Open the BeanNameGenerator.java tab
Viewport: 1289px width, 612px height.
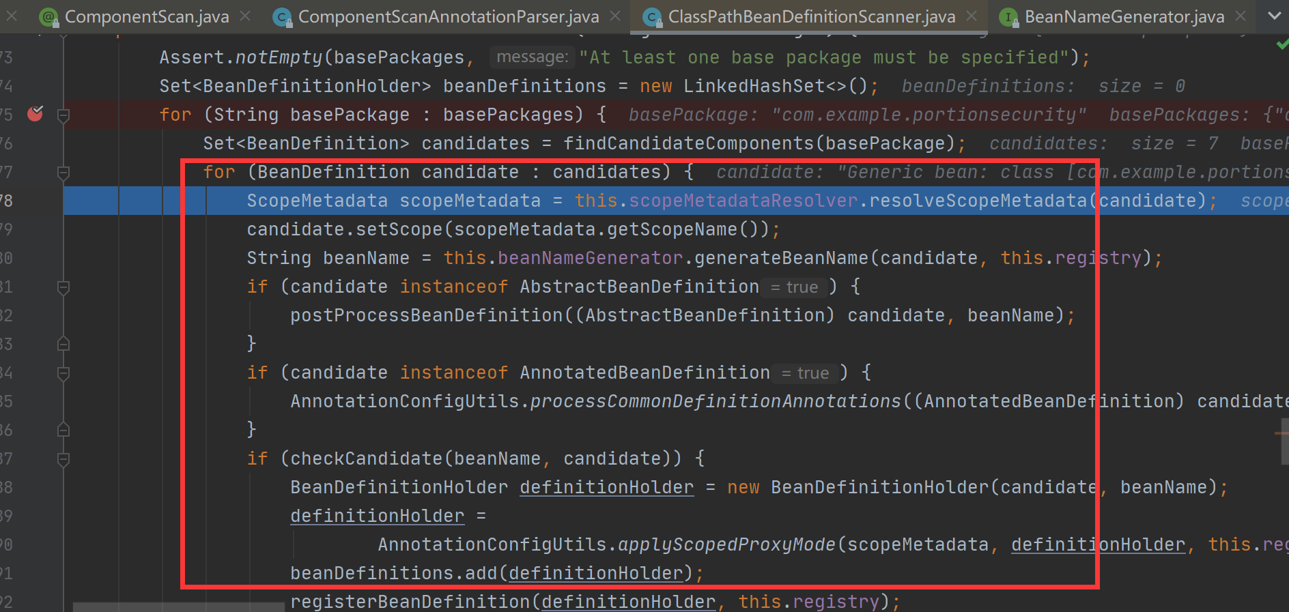click(x=1124, y=17)
